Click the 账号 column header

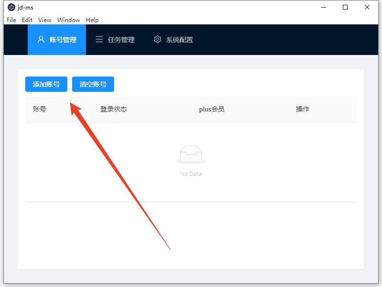pos(40,109)
